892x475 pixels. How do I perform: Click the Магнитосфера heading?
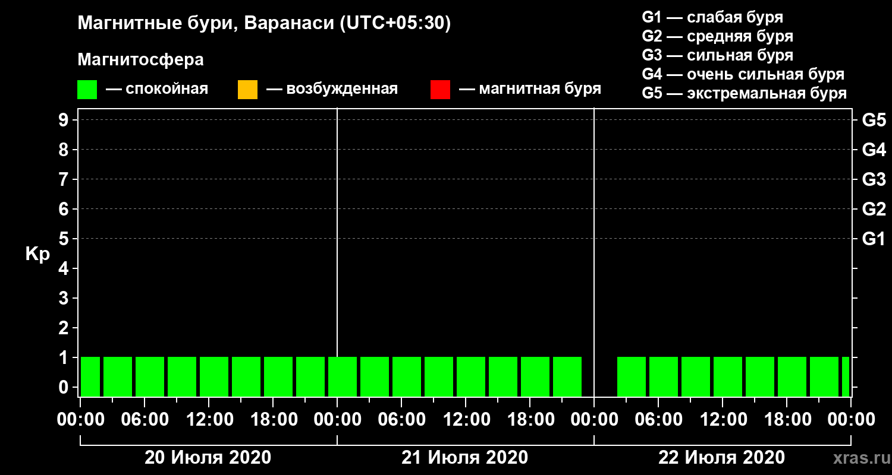pos(140,60)
